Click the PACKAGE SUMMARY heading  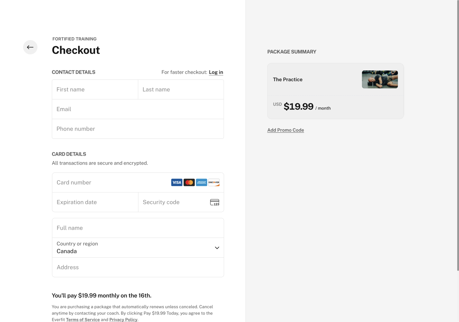point(292,52)
